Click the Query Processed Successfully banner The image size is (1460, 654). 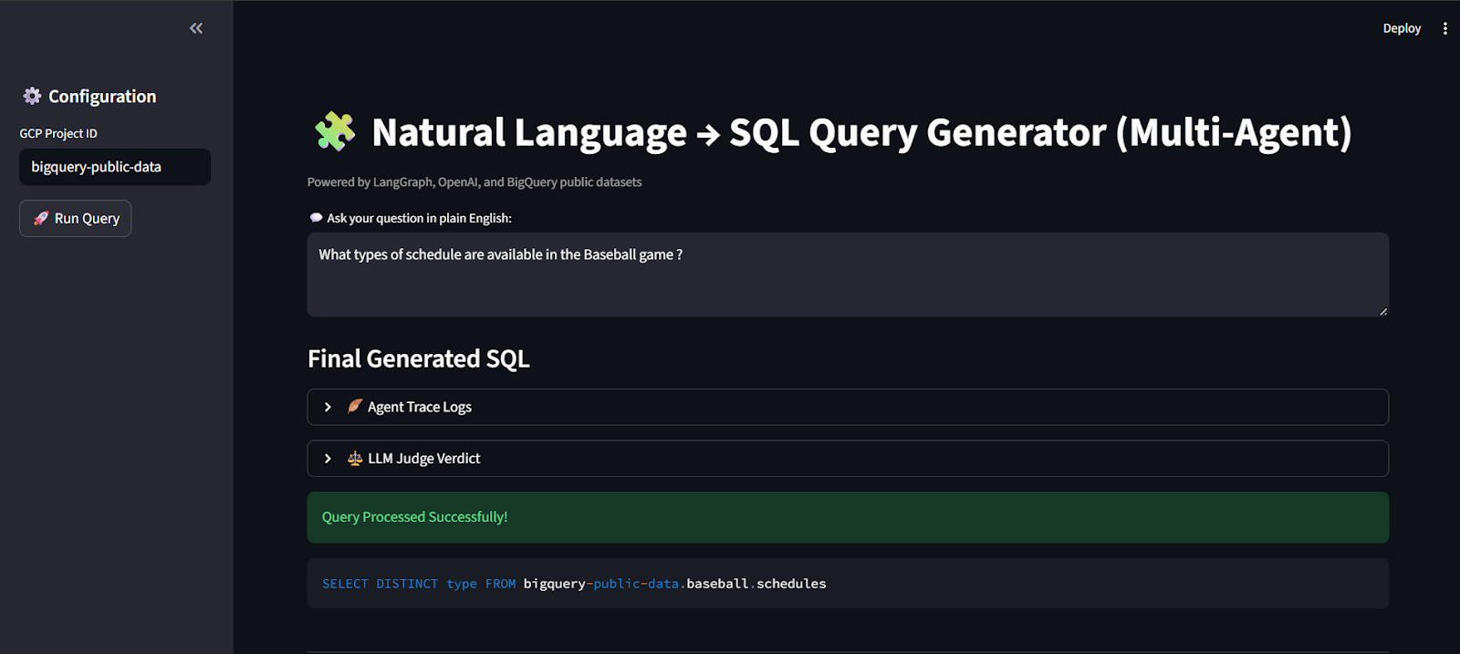[x=847, y=517]
